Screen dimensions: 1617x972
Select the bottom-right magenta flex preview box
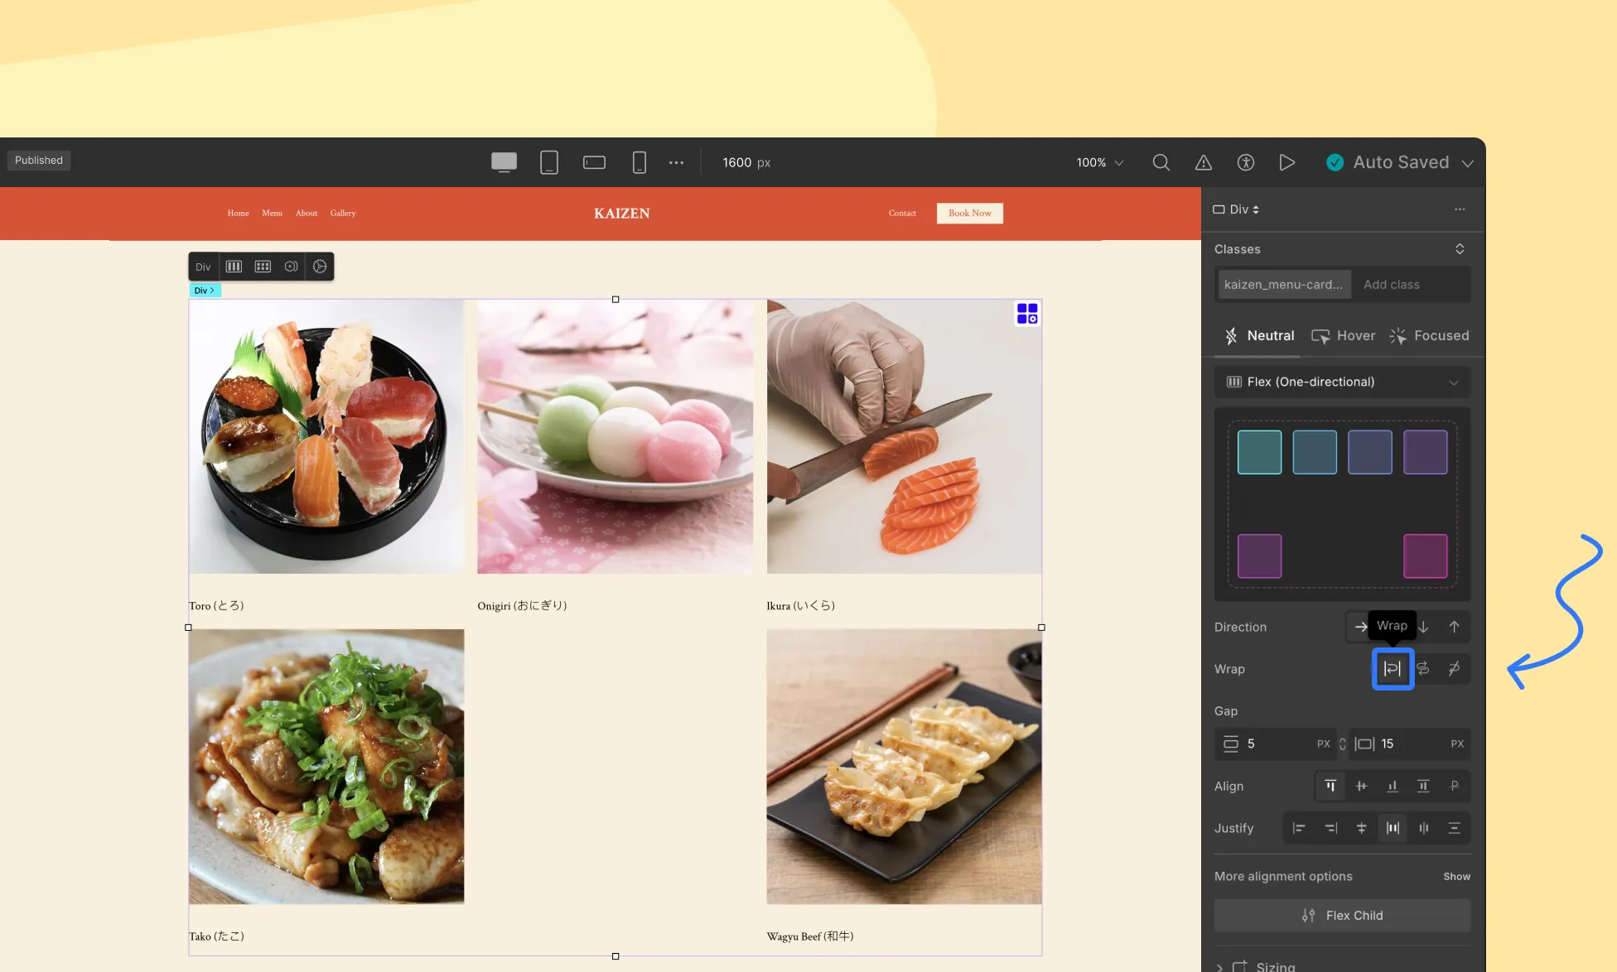point(1425,556)
